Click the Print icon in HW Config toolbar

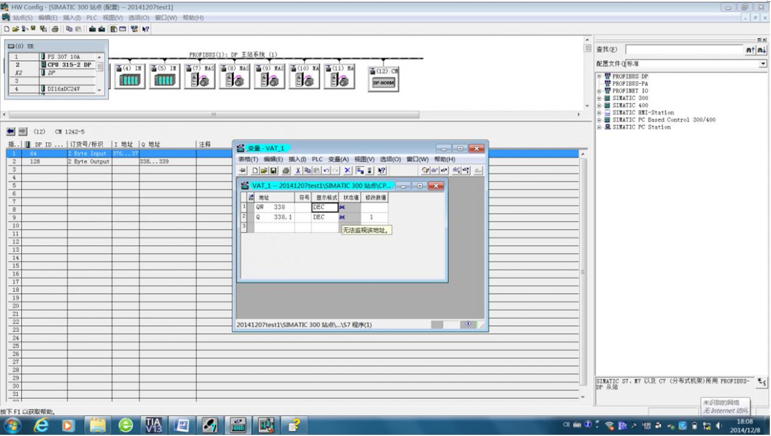tap(55, 28)
